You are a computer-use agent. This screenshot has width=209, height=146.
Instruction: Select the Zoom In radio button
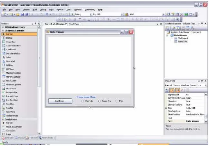coord(87,101)
